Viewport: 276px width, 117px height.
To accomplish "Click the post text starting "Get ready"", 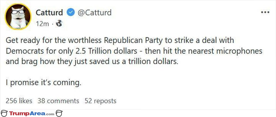I will [x=134, y=51].
